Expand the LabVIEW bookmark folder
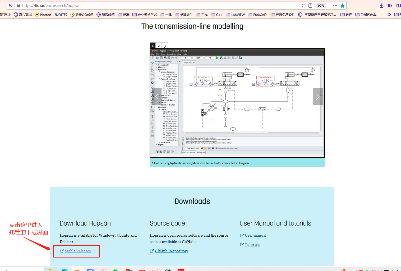The height and width of the screenshot is (271, 401). [235, 15]
